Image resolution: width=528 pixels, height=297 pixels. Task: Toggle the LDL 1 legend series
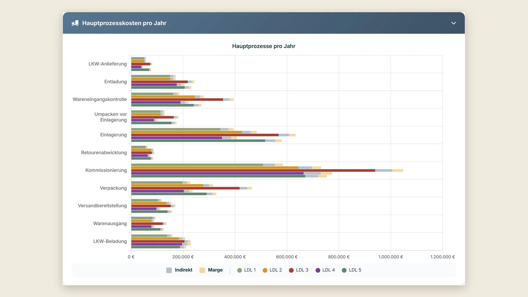(x=247, y=270)
